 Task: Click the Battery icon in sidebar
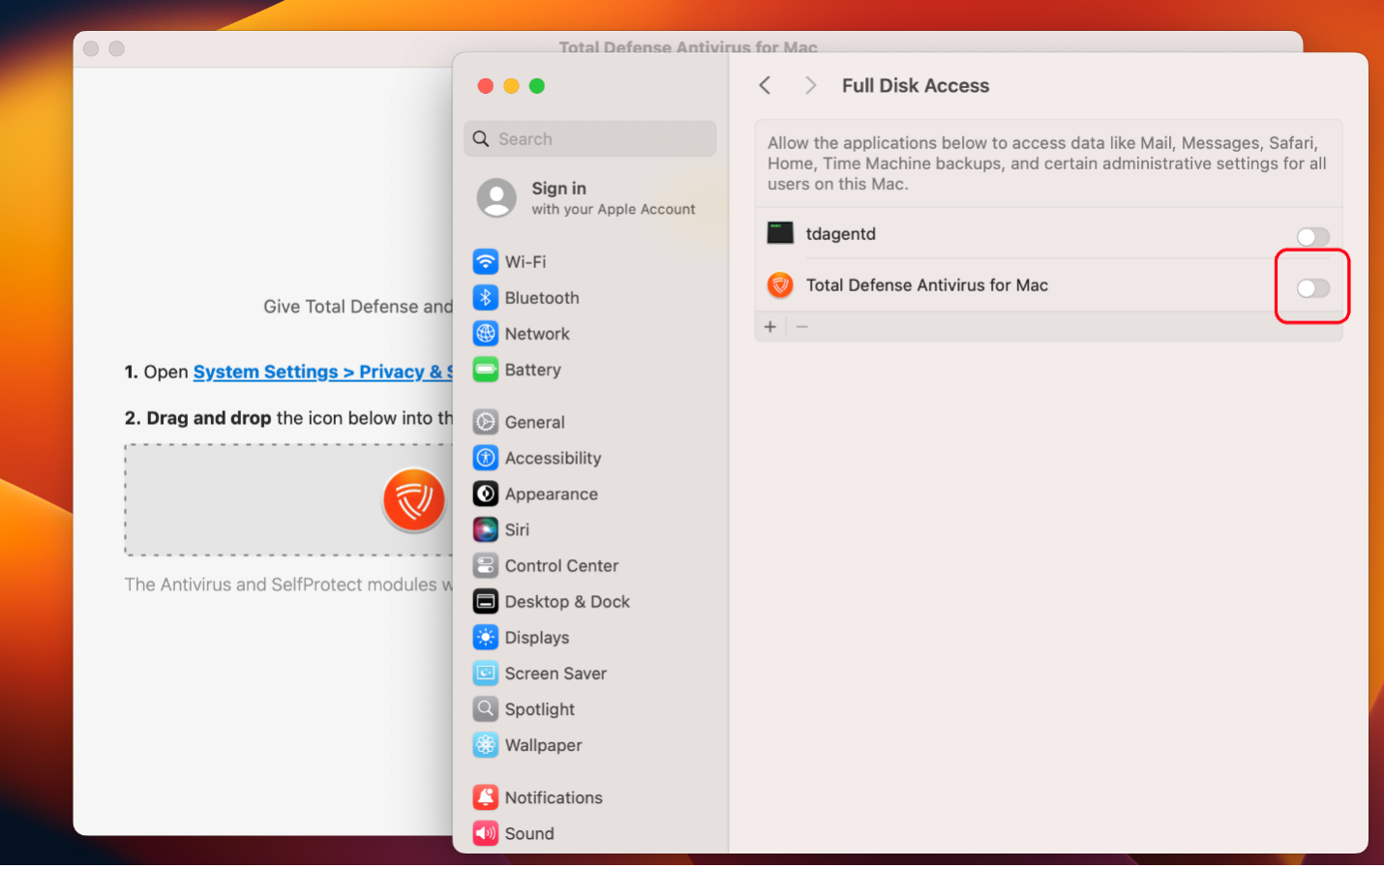pos(486,370)
